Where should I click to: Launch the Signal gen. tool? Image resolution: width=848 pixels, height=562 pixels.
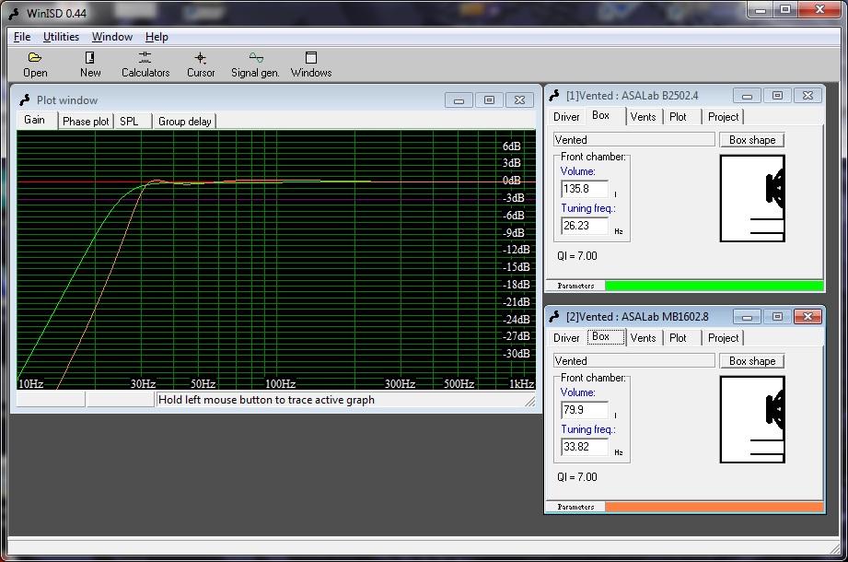255,64
